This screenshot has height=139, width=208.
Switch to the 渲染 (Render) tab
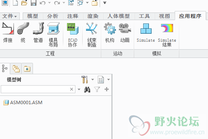point(93,16)
